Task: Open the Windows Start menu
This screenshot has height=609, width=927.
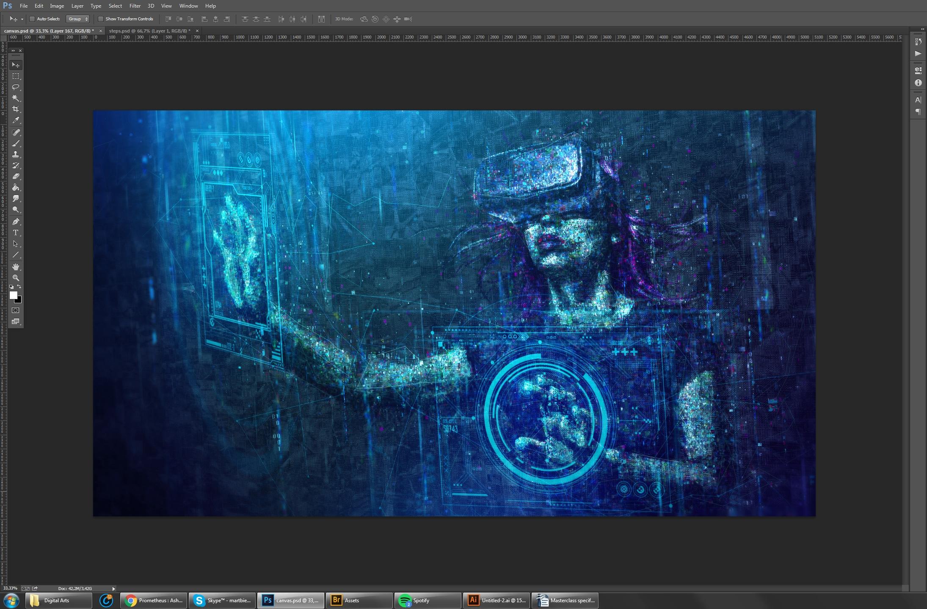Action: [x=11, y=600]
